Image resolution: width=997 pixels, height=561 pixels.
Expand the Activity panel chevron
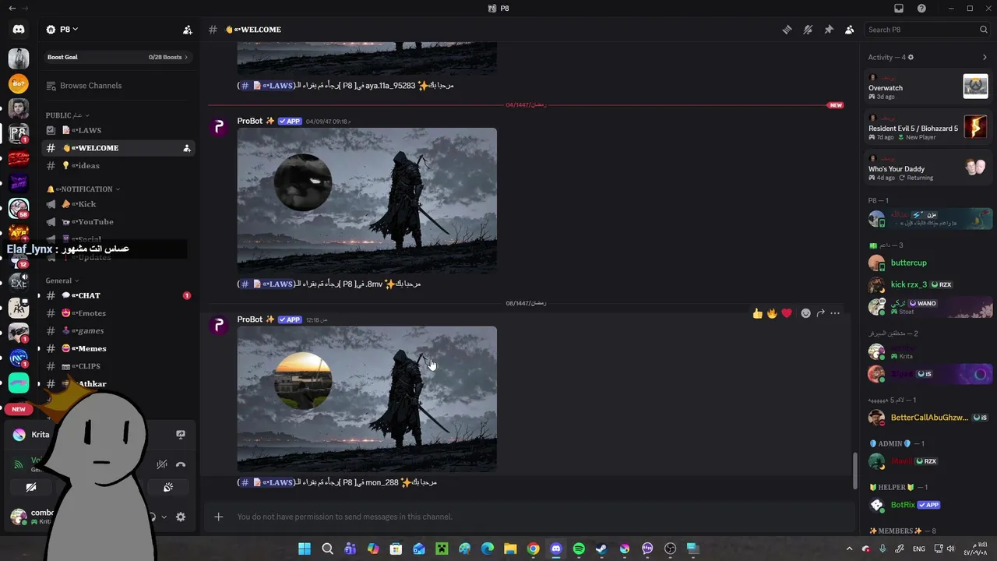coord(985,57)
